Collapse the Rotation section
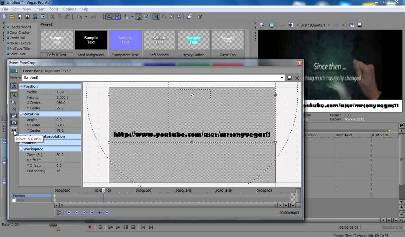Image resolution: width=405 pixels, height=237 pixels. 21,114
